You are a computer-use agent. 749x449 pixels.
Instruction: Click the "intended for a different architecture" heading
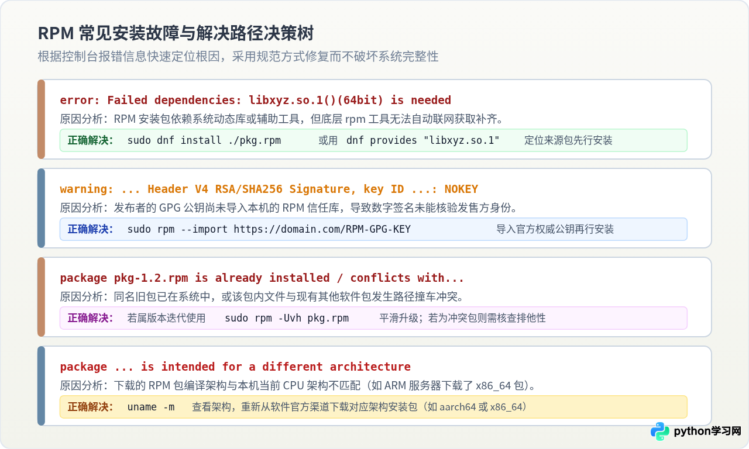click(x=235, y=367)
